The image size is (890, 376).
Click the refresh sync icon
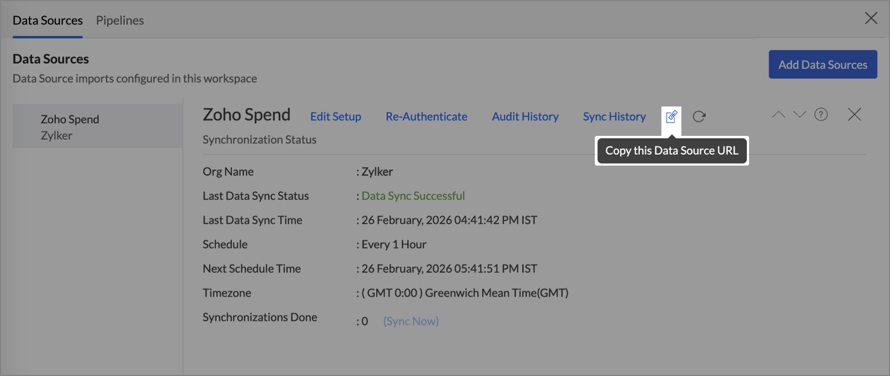click(x=699, y=116)
